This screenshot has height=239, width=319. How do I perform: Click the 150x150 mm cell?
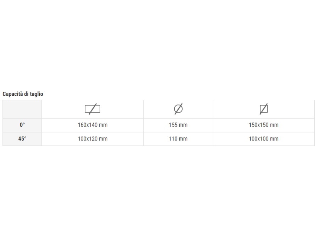tap(264, 125)
